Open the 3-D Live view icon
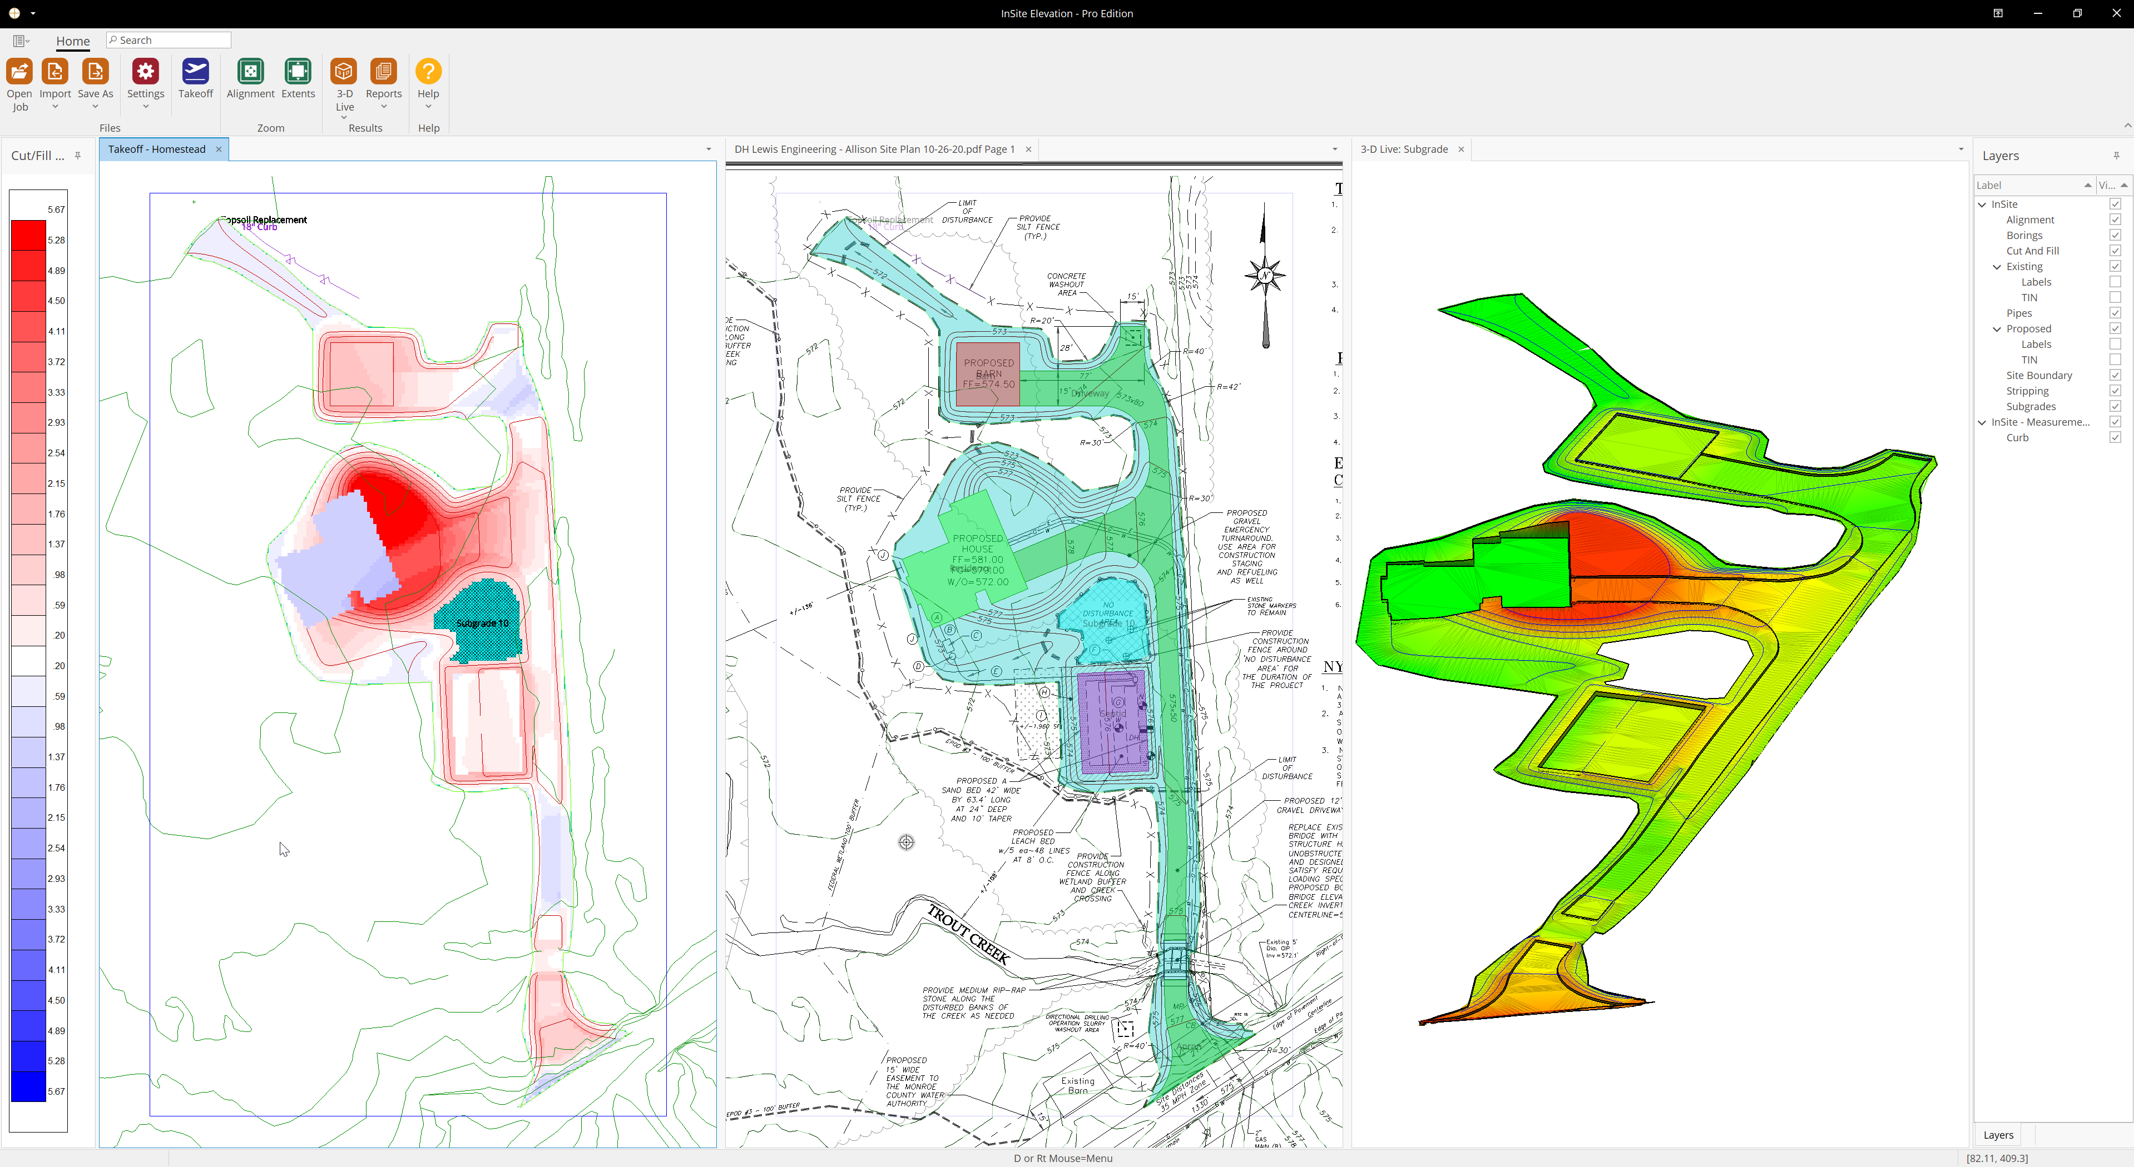 click(x=344, y=72)
